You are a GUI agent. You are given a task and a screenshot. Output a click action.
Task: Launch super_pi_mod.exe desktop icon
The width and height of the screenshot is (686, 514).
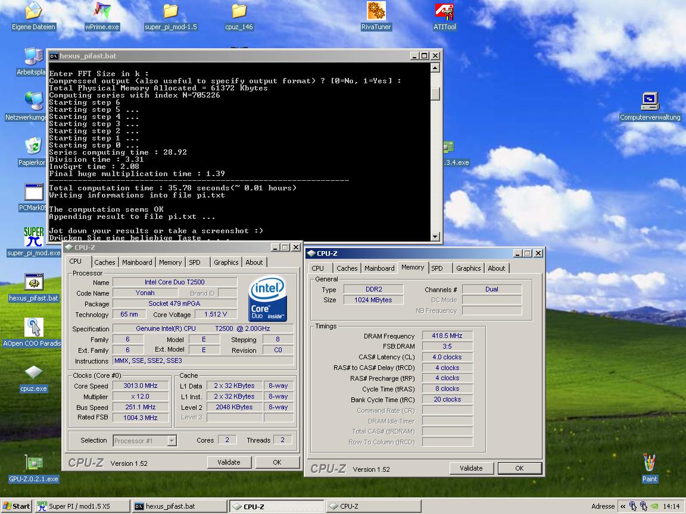point(33,237)
